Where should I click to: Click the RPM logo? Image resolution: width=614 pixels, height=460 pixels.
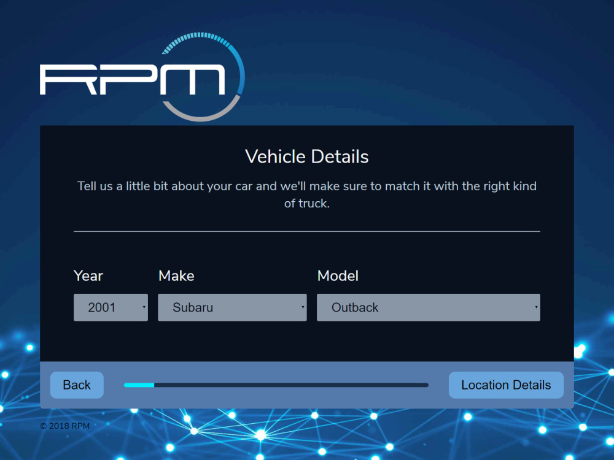coord(142,77)
